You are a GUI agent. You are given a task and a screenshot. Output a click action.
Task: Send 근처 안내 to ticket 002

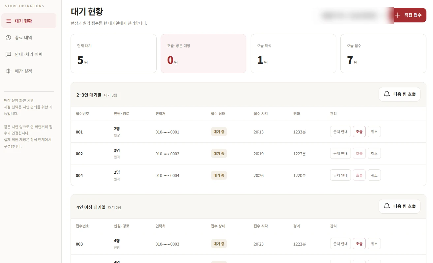[x=340, y=154]
